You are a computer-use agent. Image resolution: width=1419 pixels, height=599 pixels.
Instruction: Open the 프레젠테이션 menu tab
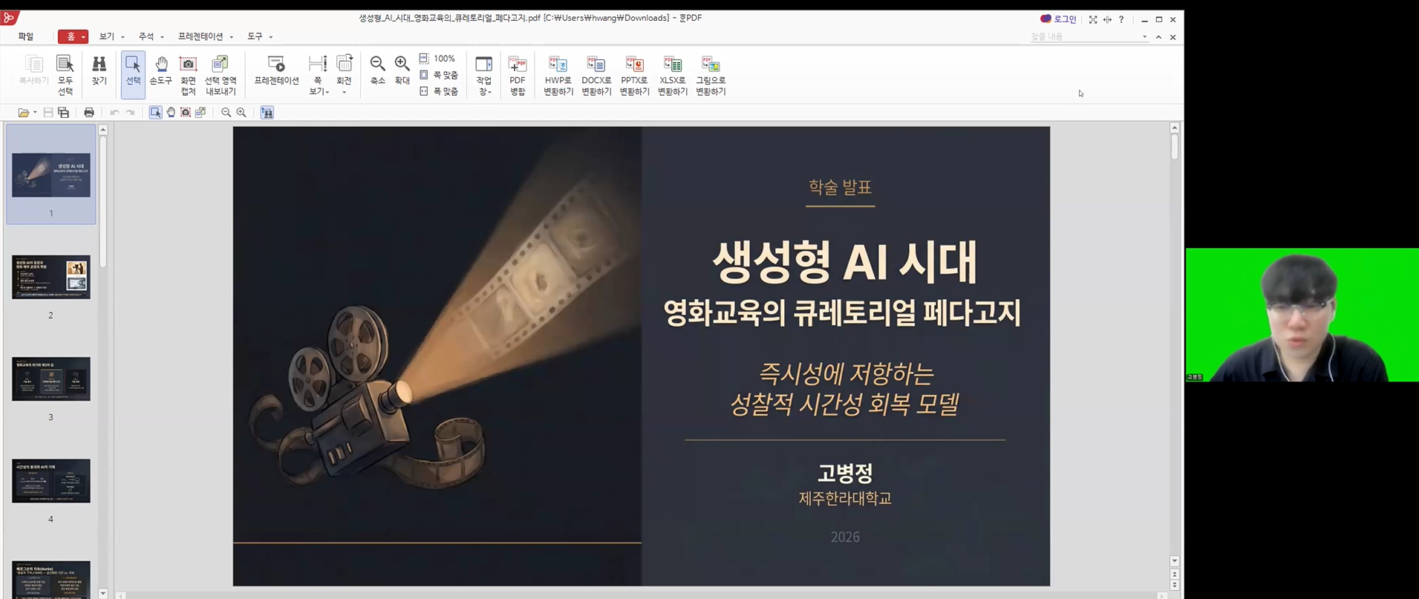200,36
